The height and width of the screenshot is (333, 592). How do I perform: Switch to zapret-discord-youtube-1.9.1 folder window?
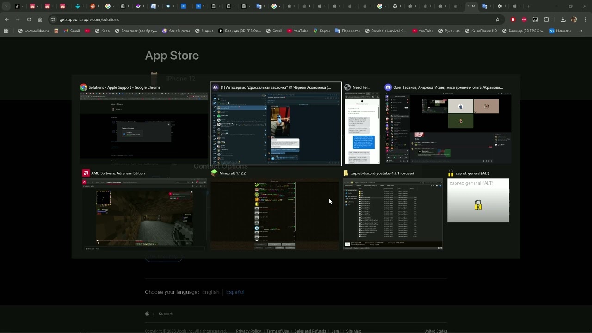[x=393, y=210]
